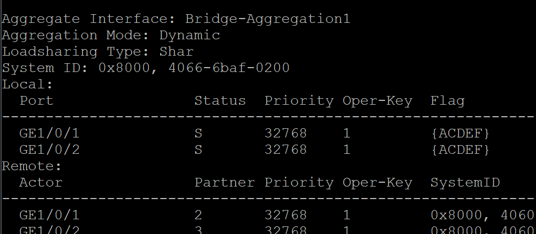This screenshot has width=536, height=234.
Task: Click the Status value S for local GE1/0/1
Action: (x=198, y=134)
